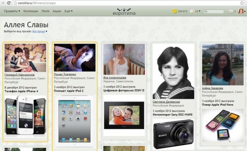247x151 pixels.
Task: Go forward with the browser arrow
Action: pos(3,3)
